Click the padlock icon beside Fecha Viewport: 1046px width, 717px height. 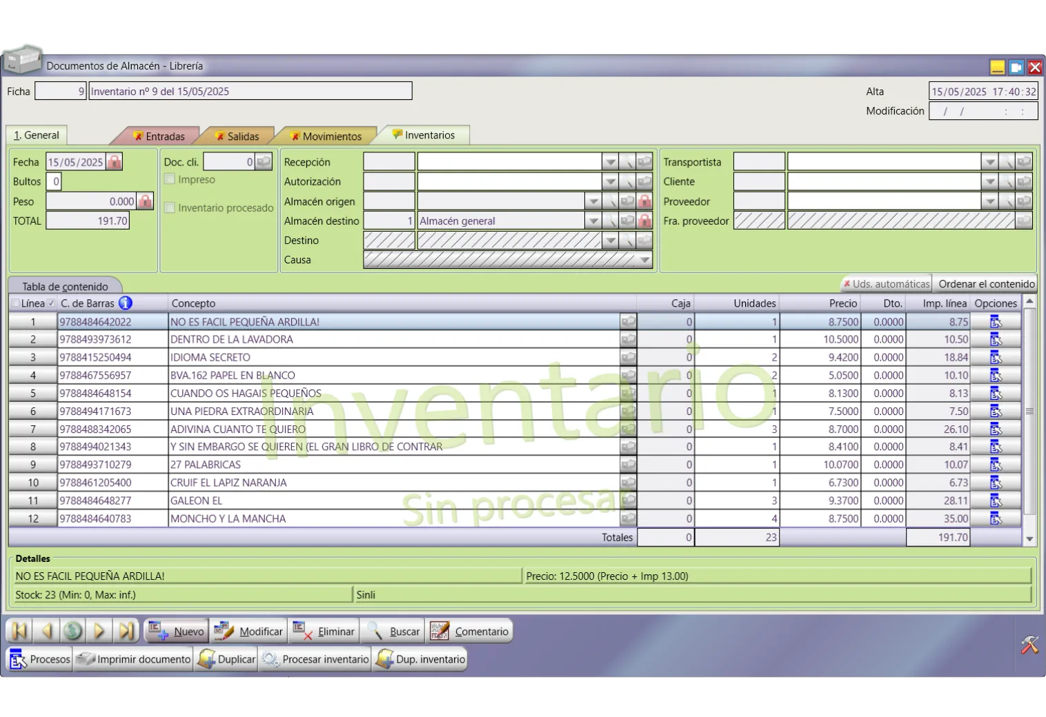(115, 162)
